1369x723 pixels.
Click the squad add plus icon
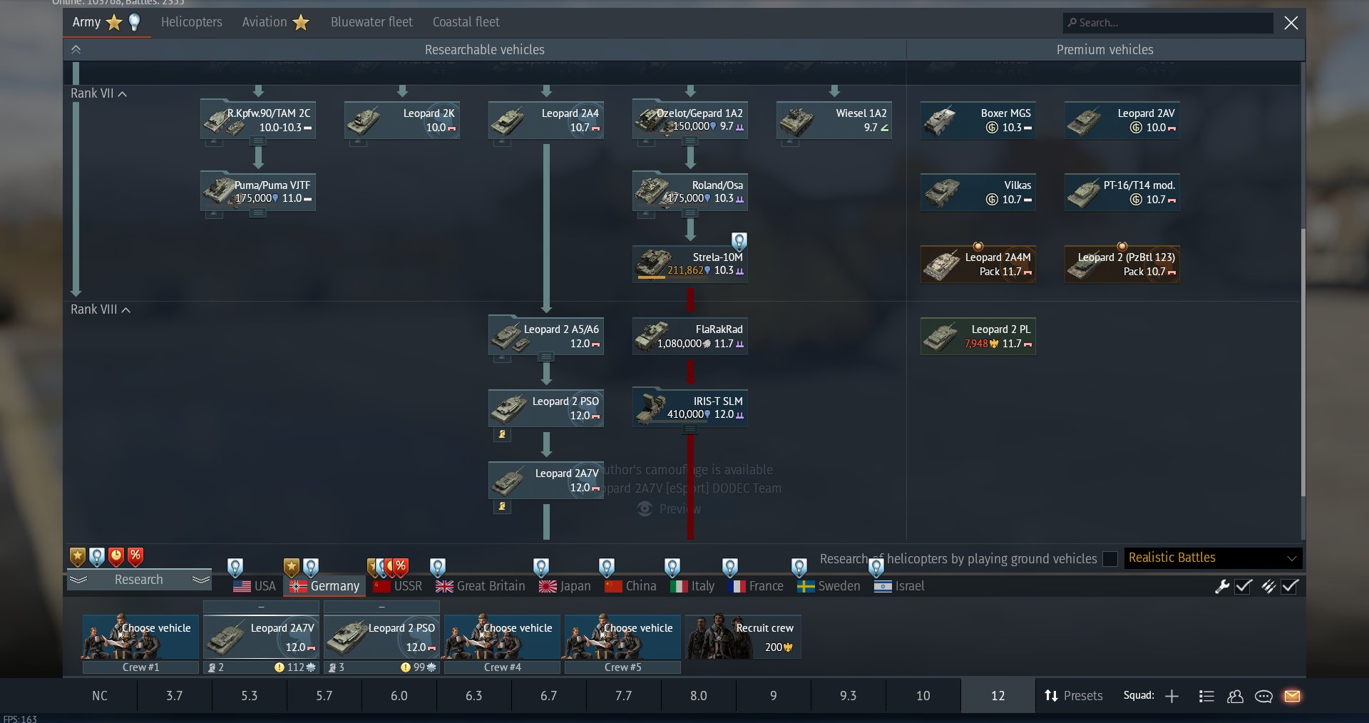[x=1171, y=696]
